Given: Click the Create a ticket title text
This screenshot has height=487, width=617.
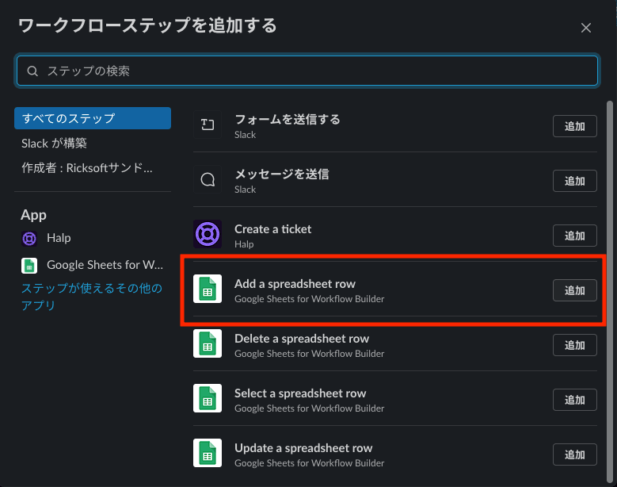Looking at the screenshot, I should (272, 229).
